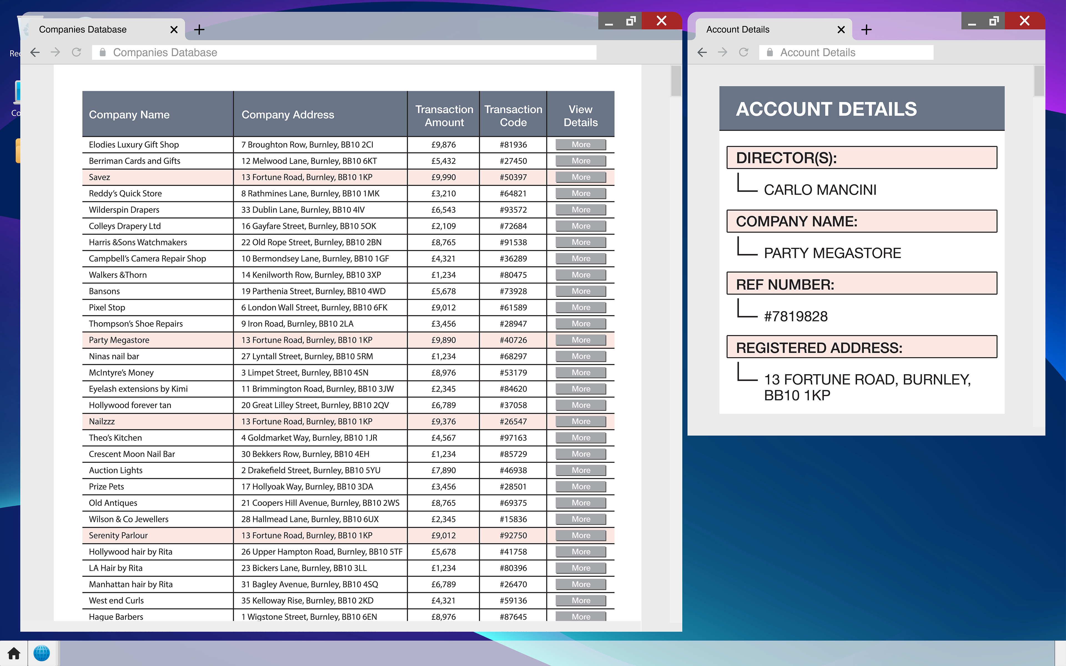Reload the Account Details page
1066x666 pixels.
(x=743, y=52)
